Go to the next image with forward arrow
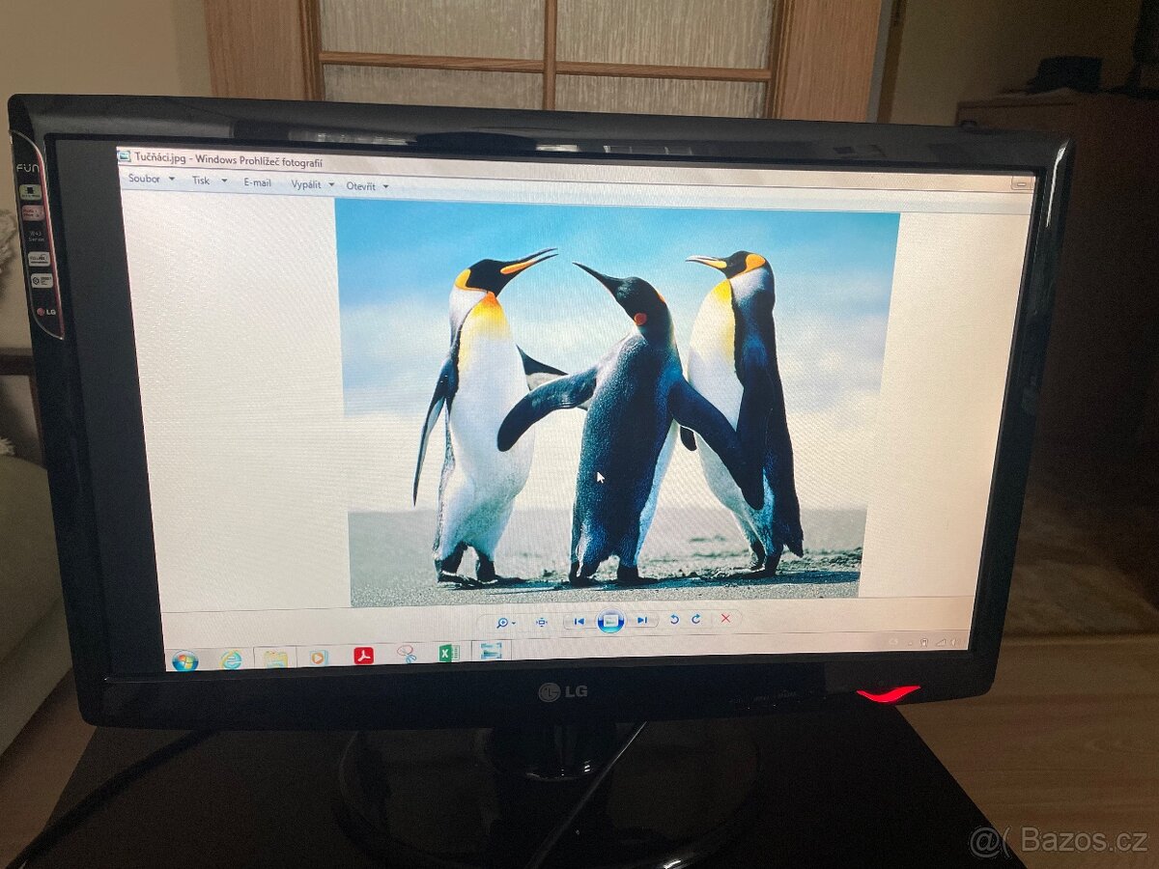The image size is (1159, 869). (642, 621)
